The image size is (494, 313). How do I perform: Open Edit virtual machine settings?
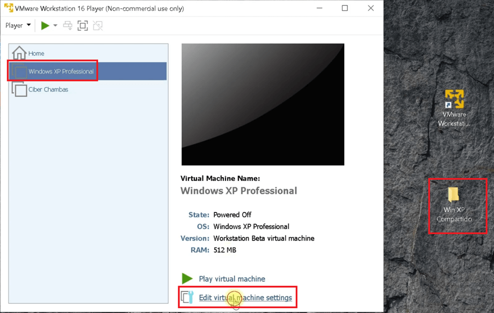tap(245, 297)
